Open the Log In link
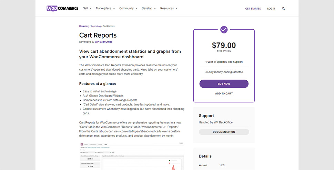 coord(271,9)
